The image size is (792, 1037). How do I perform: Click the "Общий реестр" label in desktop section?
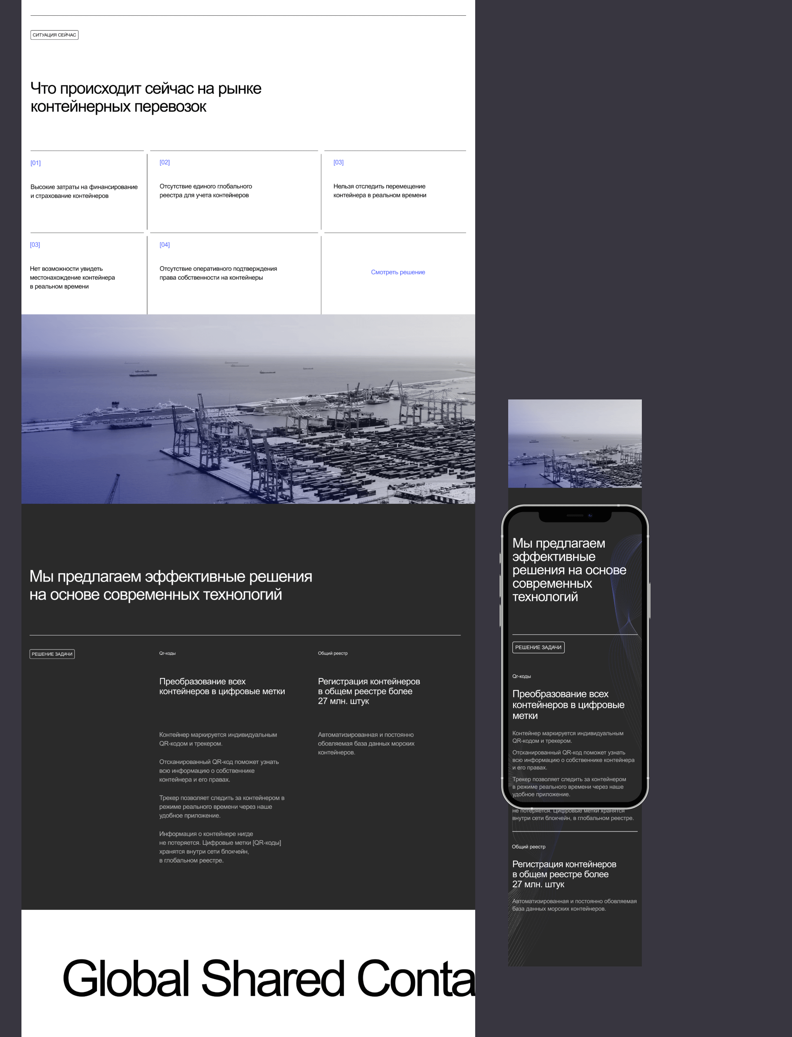[332, 653]
